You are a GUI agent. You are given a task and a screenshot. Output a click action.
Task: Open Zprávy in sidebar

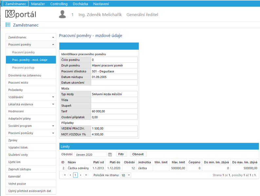(31, 140)
